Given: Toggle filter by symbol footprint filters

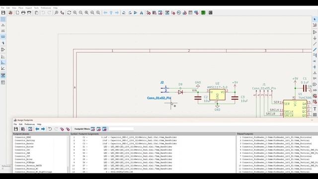Looking at the screenshot, I should 93,129.
